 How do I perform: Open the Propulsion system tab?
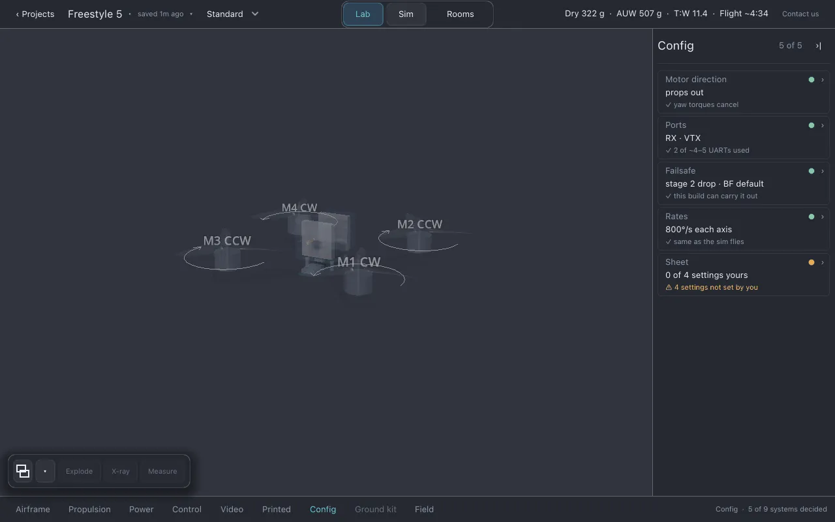click(89, 509)
